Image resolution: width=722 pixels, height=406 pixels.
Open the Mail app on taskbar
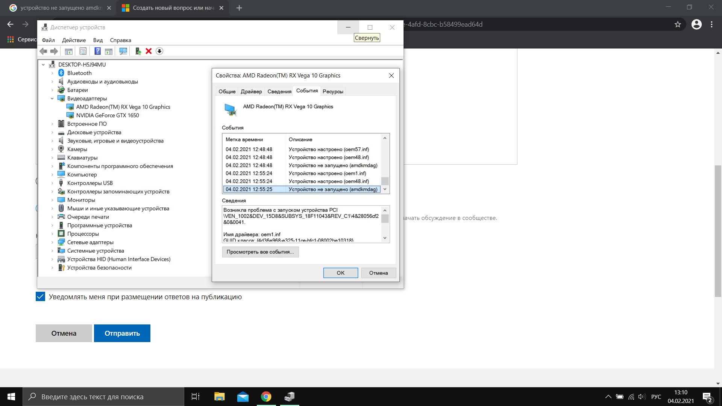point(243,397)
